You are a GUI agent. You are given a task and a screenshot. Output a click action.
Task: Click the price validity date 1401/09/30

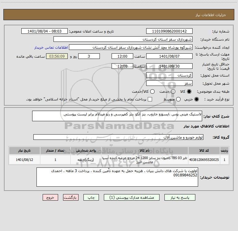(169, 66)
